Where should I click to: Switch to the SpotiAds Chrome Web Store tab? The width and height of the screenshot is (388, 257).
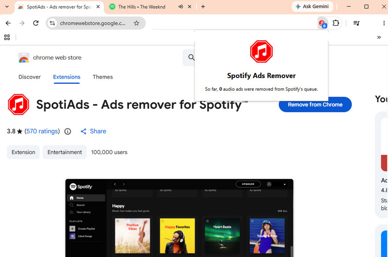pos(59,7)
